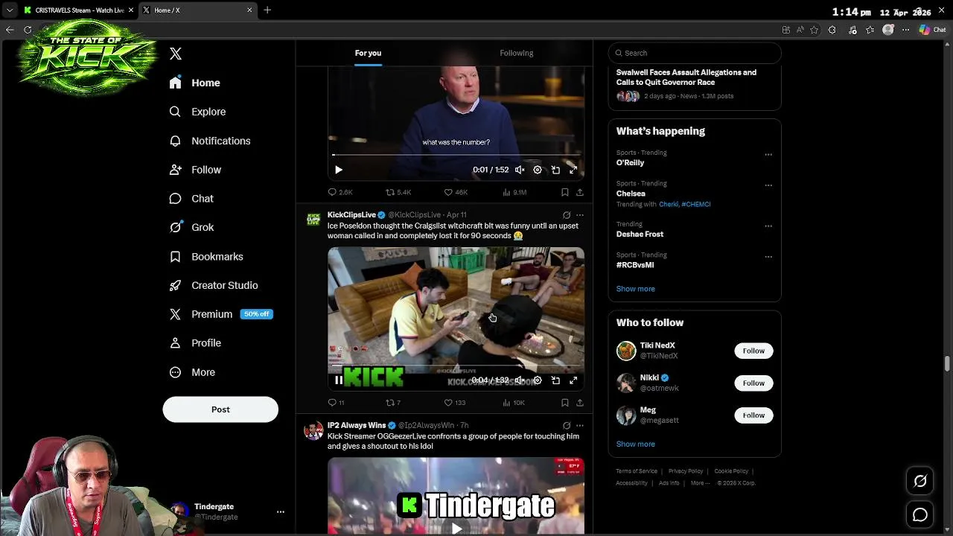Open a new browser tab
The height and width of the screenshot is (536, 953).
pos(267,10)
